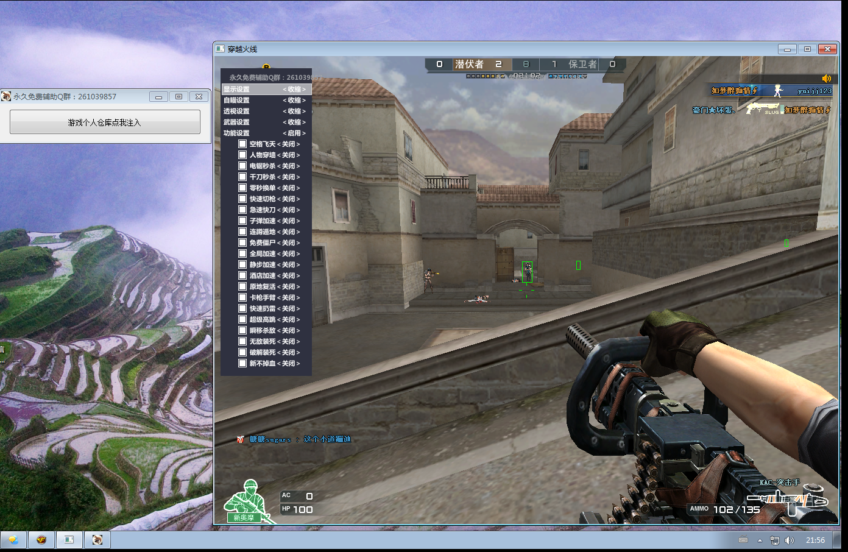Image resolution: width=848 pixels, height=552 pixels.
Task: Click the keyboard icon in system tray
Action: [743, 540]
